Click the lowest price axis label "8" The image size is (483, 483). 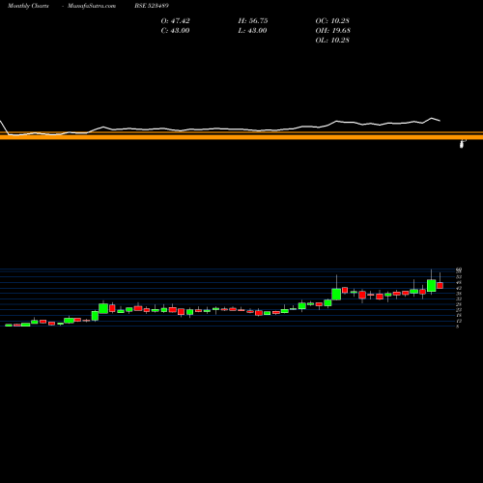tap(457, 327)
